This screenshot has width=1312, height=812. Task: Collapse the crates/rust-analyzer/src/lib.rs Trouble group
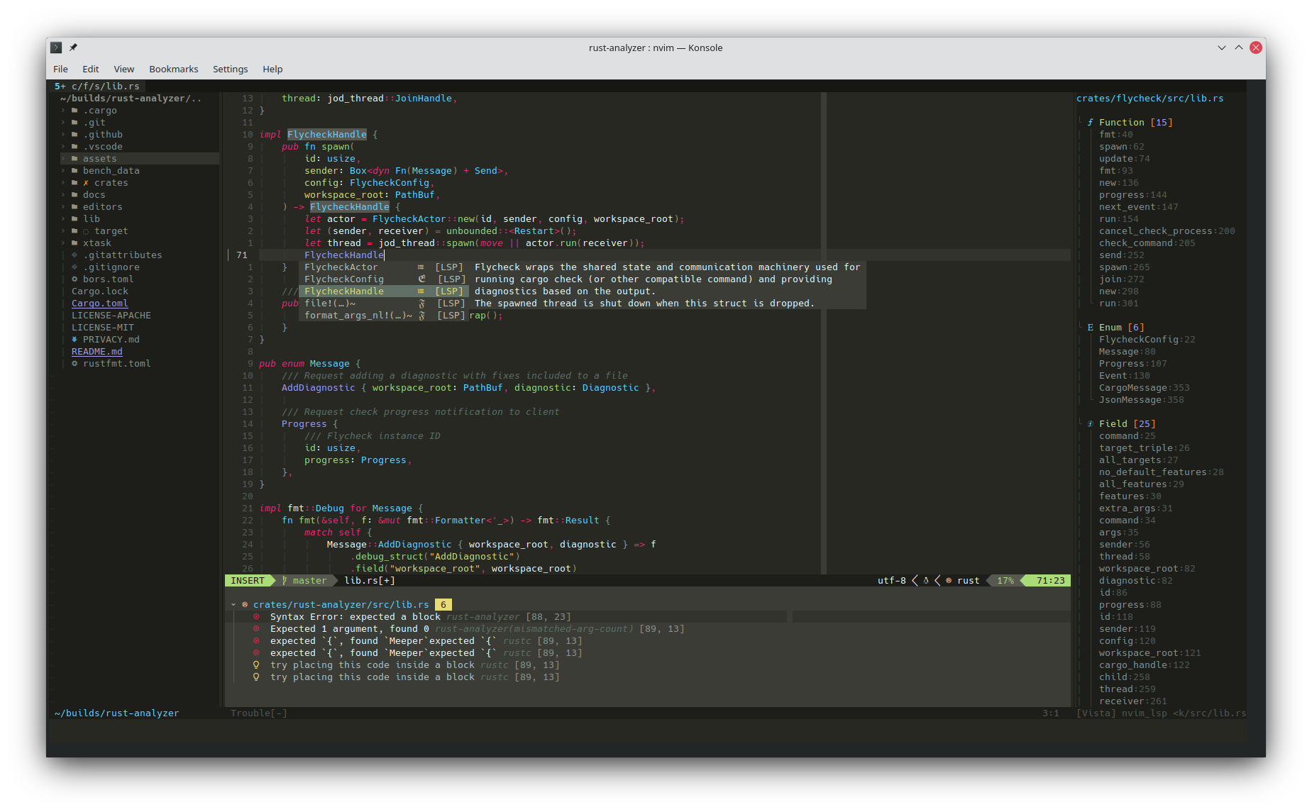tap(233, 605)
